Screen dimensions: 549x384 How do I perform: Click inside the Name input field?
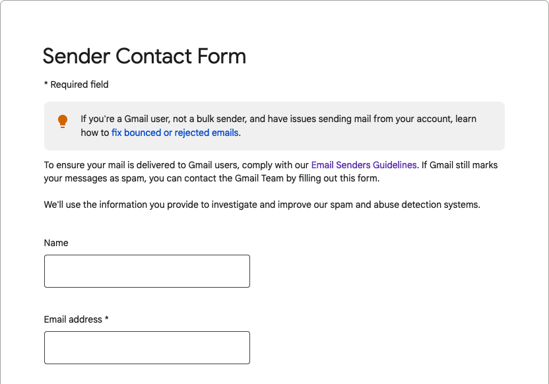tap(146, 271)
